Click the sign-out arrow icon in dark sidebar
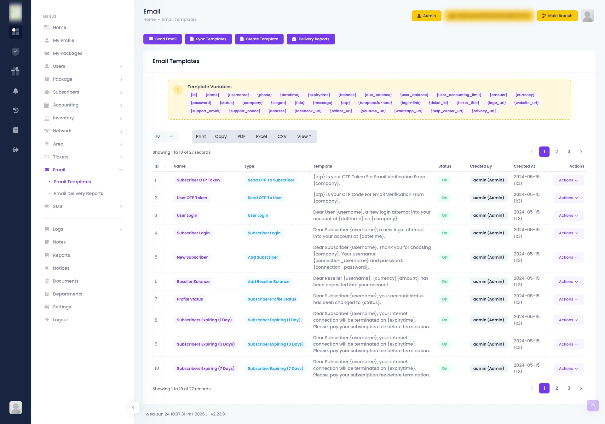The image size is (605, 424). click(x=15, y=150)
